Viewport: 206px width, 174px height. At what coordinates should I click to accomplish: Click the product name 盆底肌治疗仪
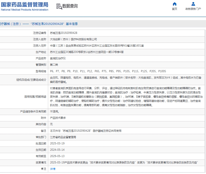coord(58,58)
